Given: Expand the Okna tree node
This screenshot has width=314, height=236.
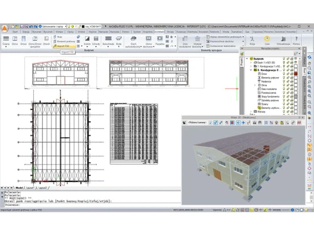Looking at the screenshot, I should (x=255, y=86).
